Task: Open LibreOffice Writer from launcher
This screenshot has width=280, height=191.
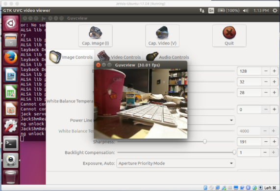Action: click(11, 75)
